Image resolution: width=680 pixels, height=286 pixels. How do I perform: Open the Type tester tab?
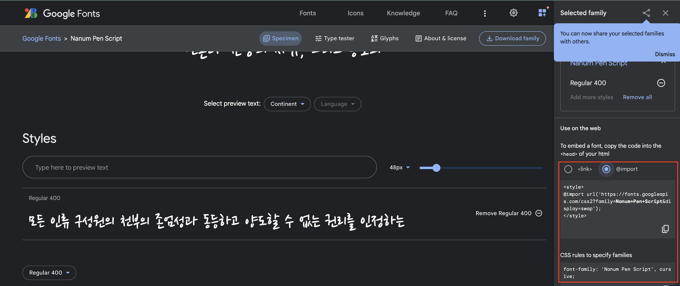point(335,39)
